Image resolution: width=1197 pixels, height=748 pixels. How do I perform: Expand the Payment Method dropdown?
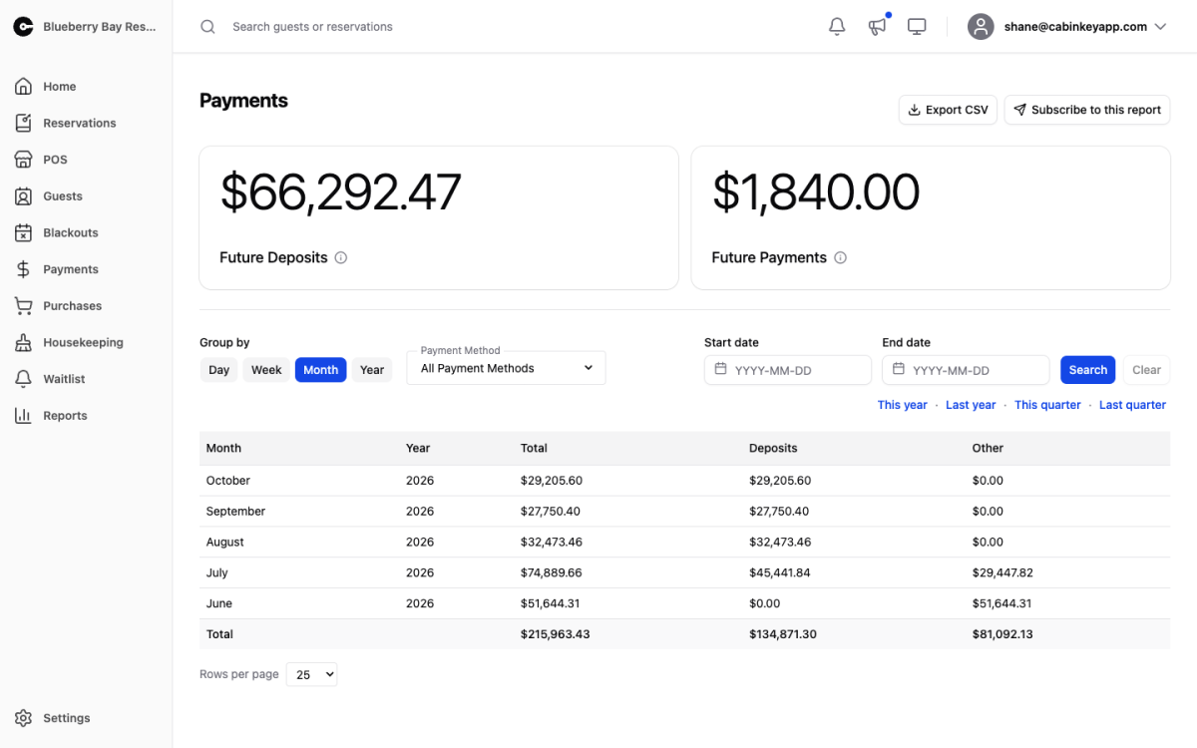506,368
